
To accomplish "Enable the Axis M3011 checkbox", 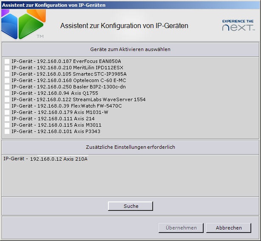I will 7,125.
